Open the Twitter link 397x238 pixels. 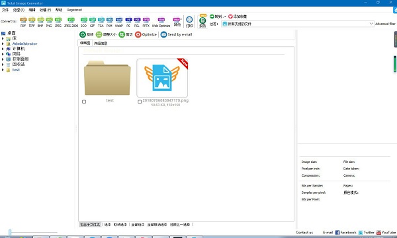point(367,233)
